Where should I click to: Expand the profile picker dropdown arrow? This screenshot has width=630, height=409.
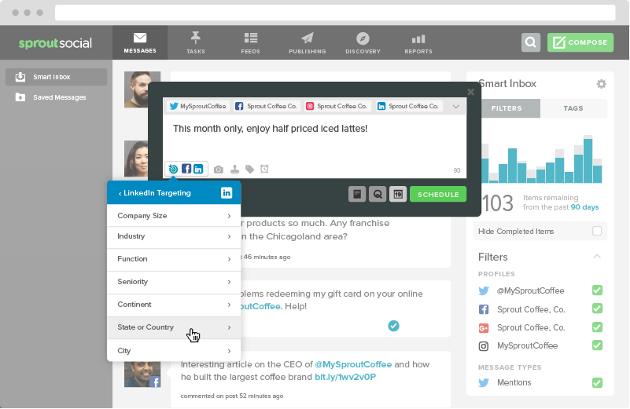455,107
